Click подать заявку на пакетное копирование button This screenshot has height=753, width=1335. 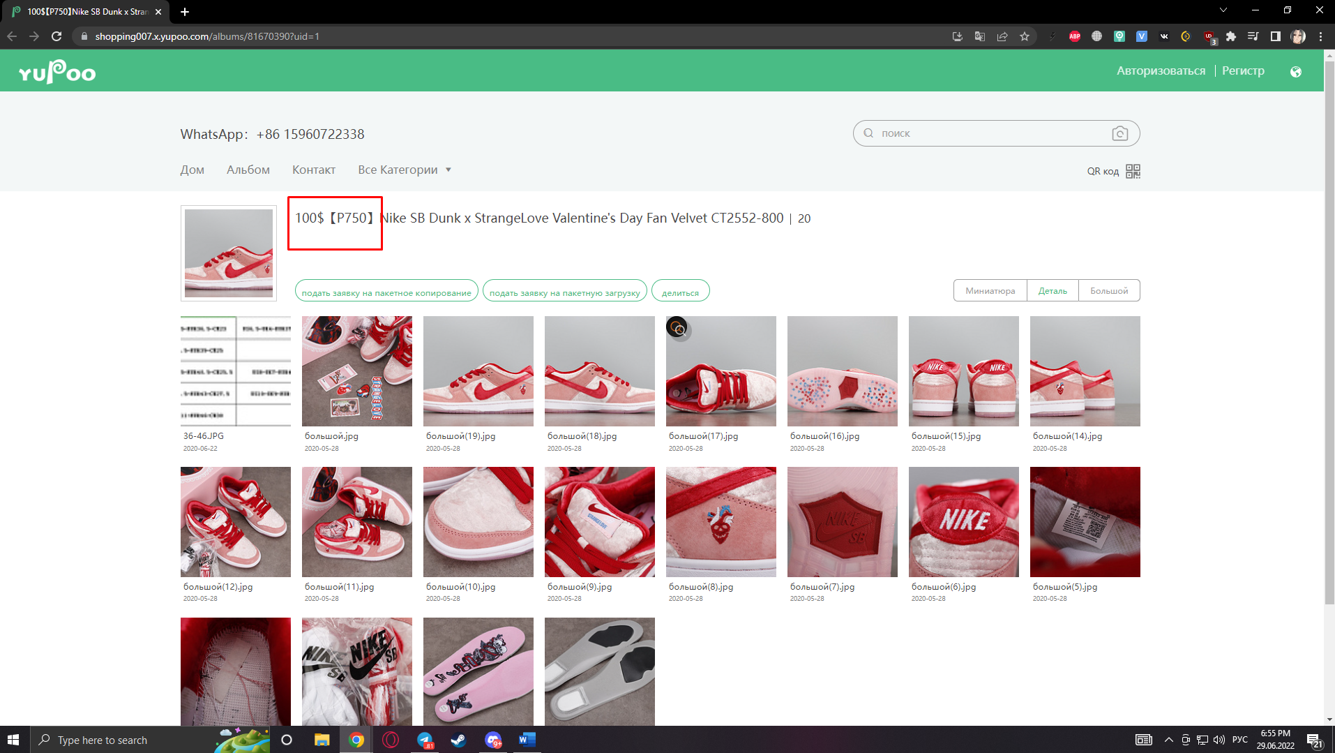tap(386, 292)
